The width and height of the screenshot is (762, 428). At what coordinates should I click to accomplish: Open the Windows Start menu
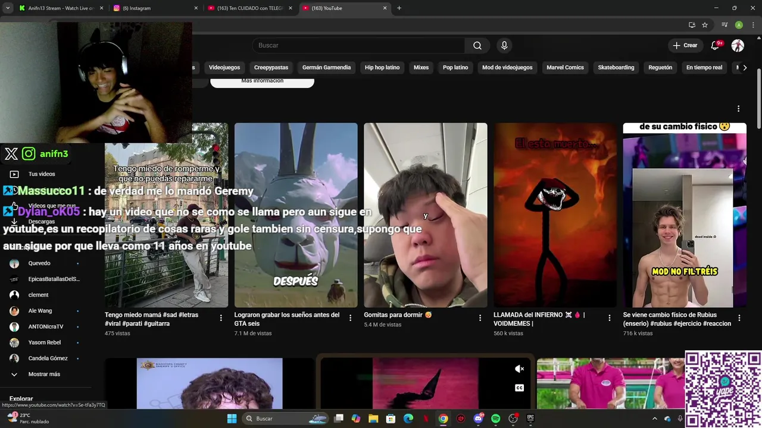tap(232, 418)
